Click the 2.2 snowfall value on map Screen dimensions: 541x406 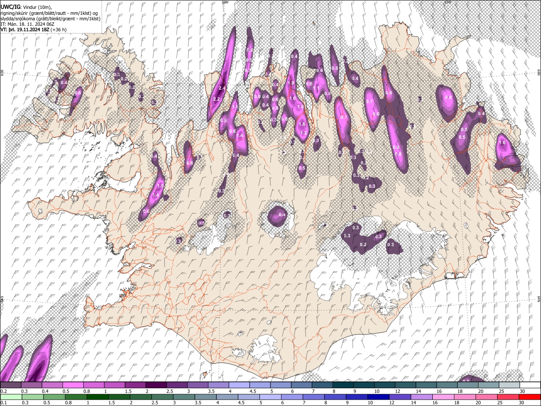(216, 99)
